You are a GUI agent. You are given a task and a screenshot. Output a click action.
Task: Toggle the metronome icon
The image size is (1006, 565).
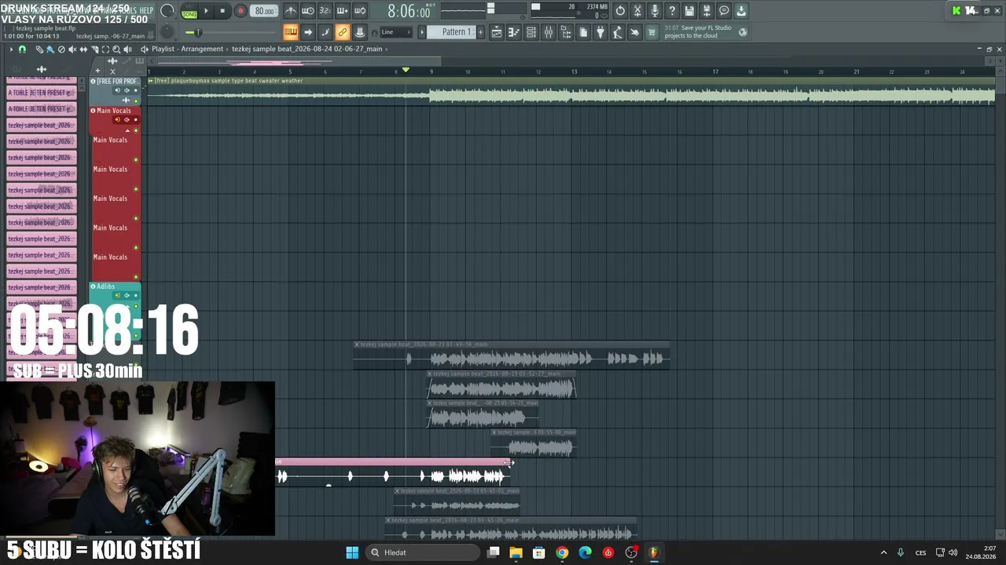pyautogui.click(x=291, y=11)
